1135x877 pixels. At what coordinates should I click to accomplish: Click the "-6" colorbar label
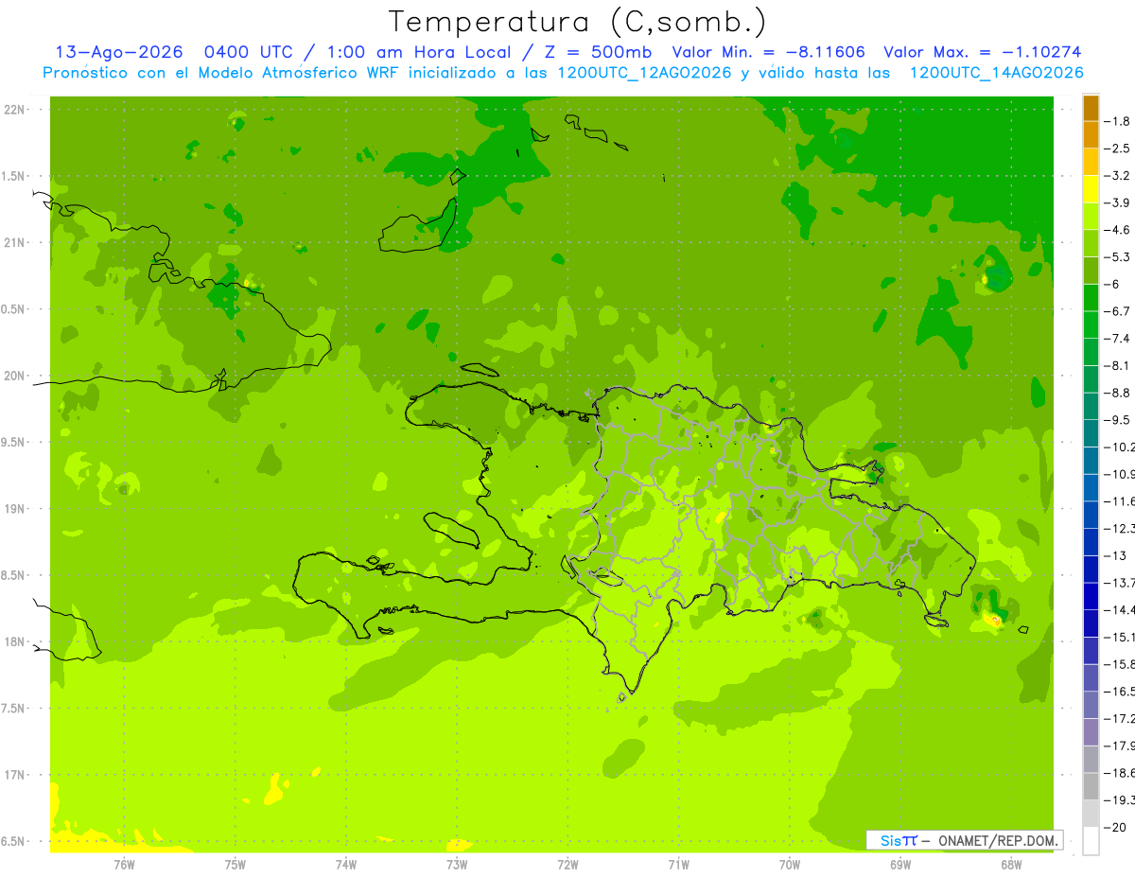pyautogui.click(x=1113, y=284)
